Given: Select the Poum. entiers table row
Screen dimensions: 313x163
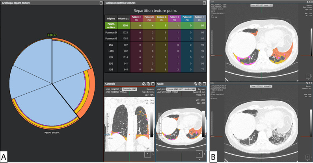Looking at the screenshot, I should pyautogui.click(x=155, y=26).
